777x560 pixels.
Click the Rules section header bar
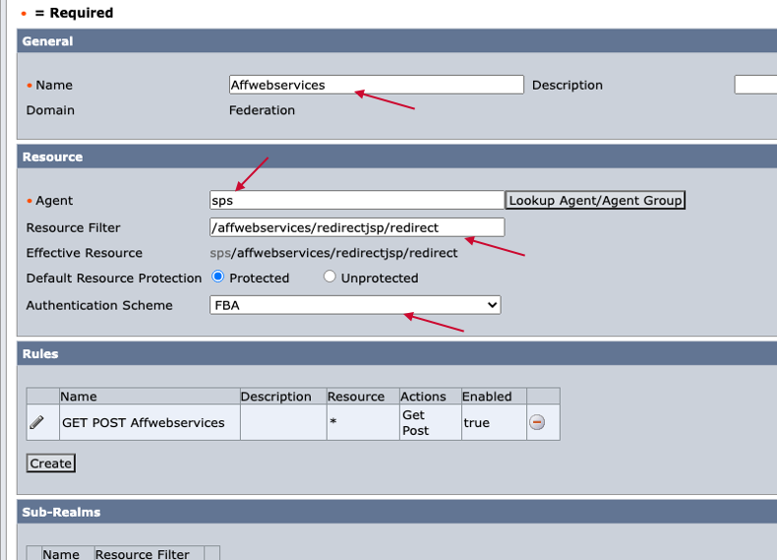[x=397, y=353]
